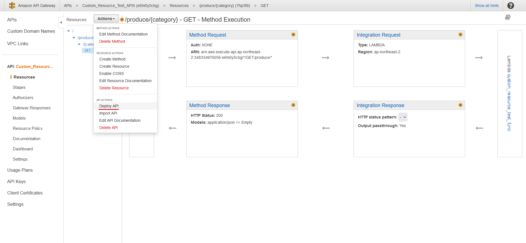
Task: Open the documentation book icon
Action: [508, 17]
